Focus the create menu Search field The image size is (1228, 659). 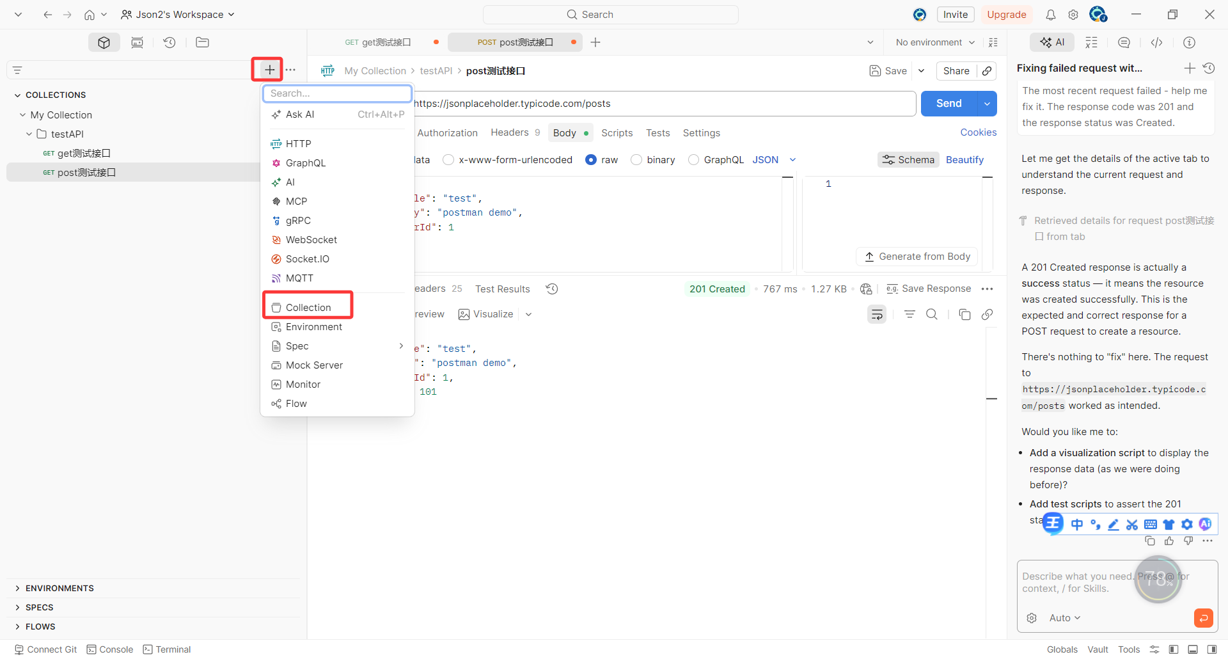click(x=337, y=93)
